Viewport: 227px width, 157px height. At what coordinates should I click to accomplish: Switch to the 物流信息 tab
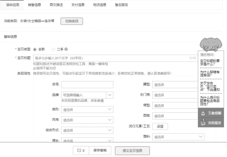point(100,5)
